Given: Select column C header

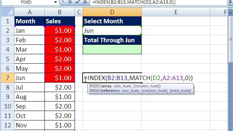Looking at the screenshot, I should (x=79, y=12).
